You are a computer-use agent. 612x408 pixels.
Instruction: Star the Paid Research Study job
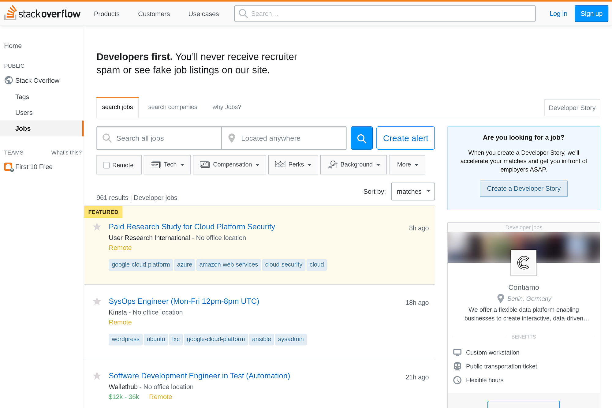coord(97,227)
